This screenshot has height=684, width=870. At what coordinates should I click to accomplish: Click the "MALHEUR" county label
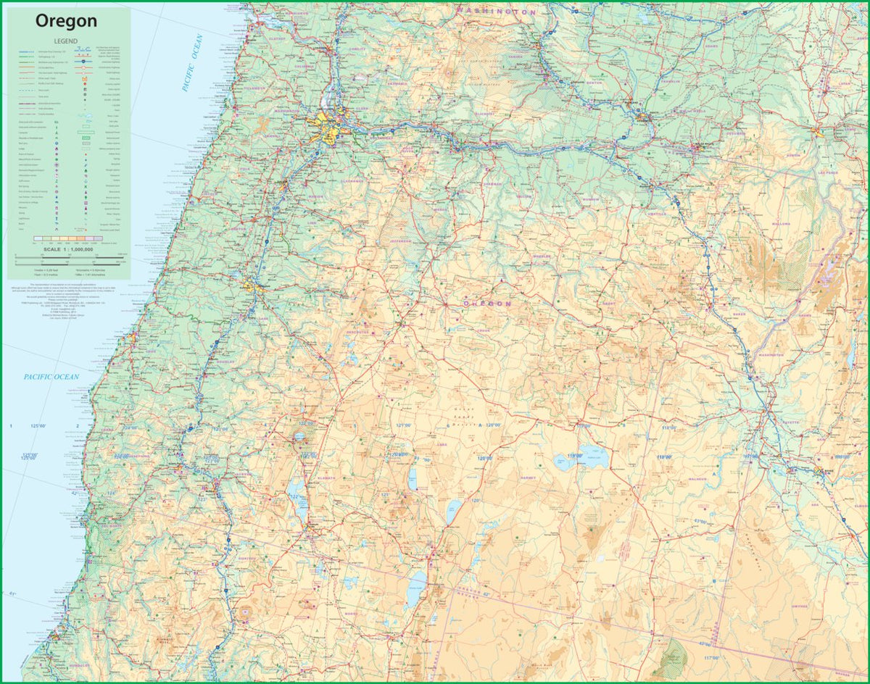tap(697, 479)
